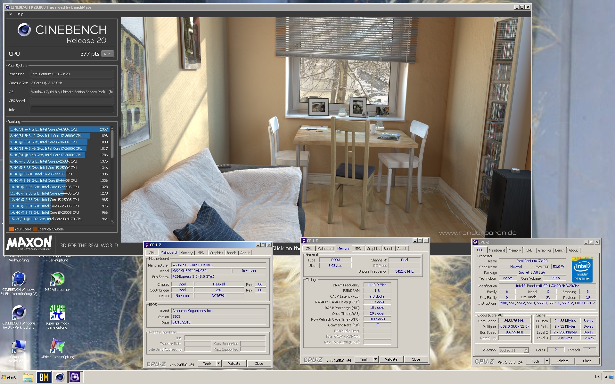Click the Cinebench taskbar icon
The height and width of the screenshot is (384, 615).
(60, 377)
